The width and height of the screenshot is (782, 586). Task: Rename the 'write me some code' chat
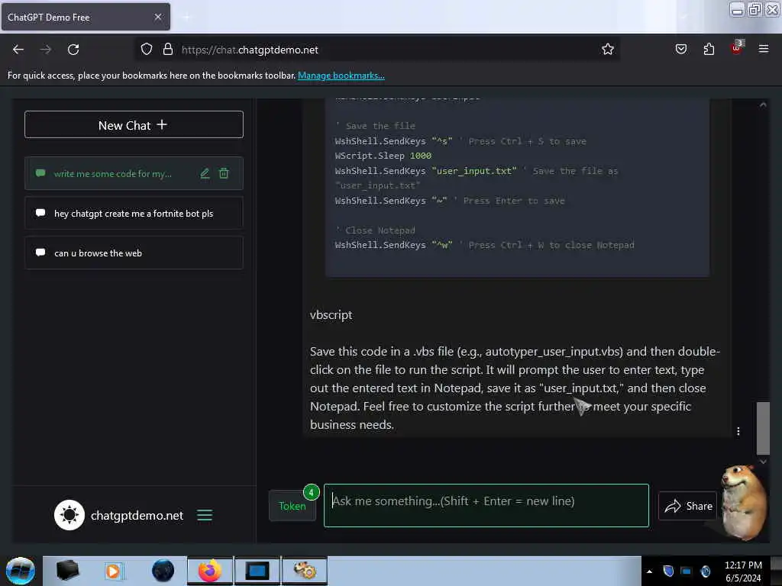[205, 173]
